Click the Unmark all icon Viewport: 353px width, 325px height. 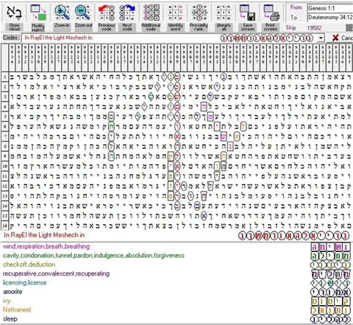click(x=224, y=13)
